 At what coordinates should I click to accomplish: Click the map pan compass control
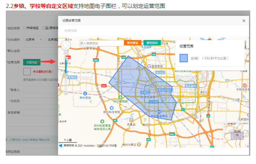tap(66, 46)
